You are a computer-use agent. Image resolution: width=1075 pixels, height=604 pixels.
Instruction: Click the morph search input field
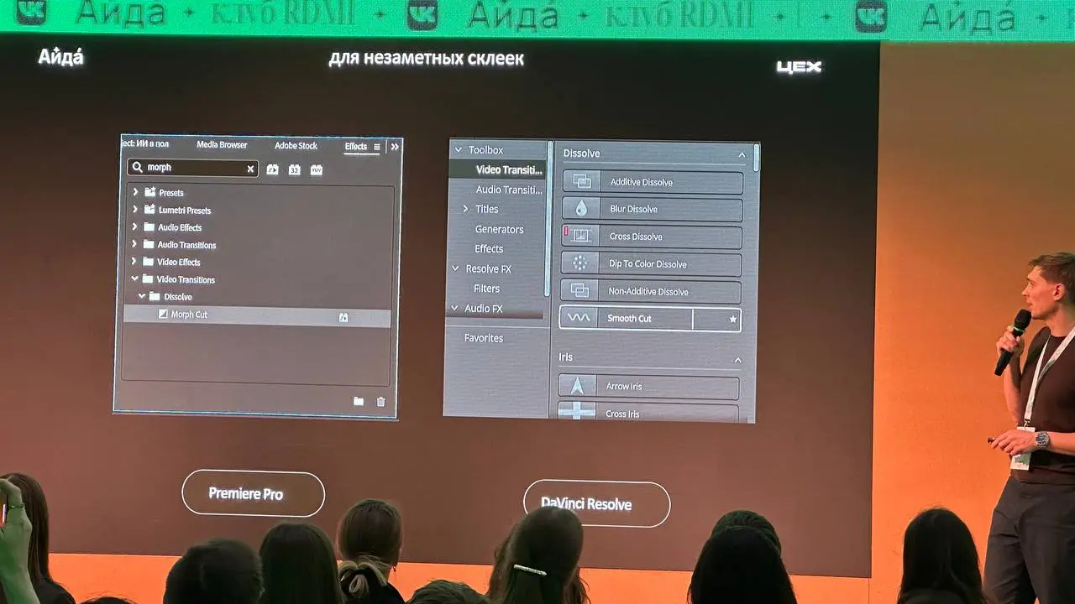pos(193,168)
